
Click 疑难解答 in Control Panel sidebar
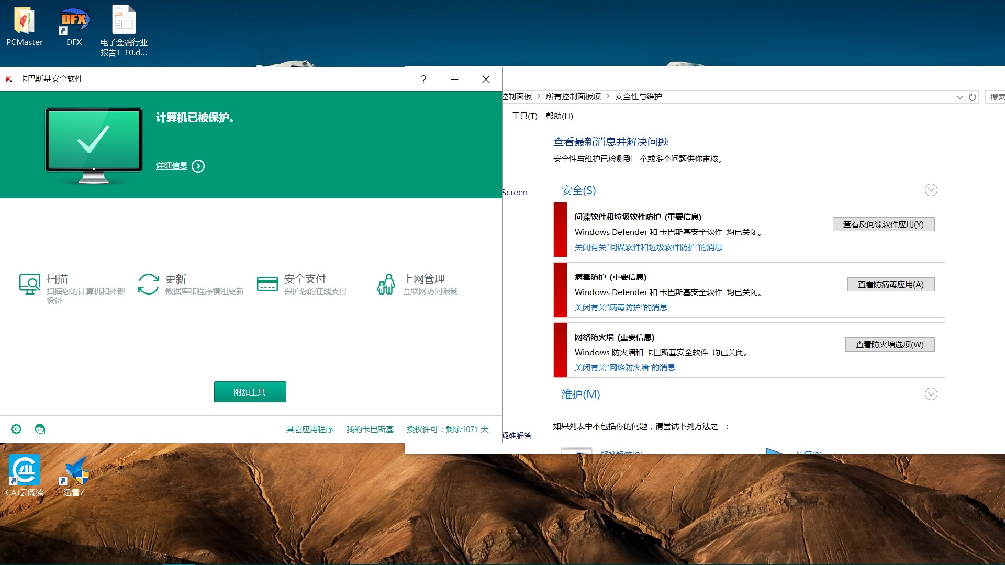pyautogui.click(x=517, y=435)
